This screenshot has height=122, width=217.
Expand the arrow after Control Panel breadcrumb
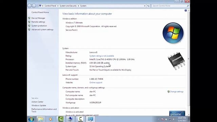click(58, 6)
